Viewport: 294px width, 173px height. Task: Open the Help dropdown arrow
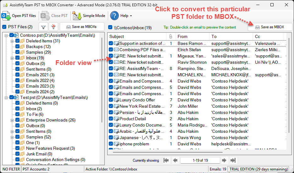click(131, 16)
